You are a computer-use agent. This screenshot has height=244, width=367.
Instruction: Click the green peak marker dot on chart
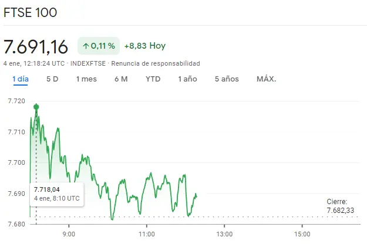[x=36, y=107]
